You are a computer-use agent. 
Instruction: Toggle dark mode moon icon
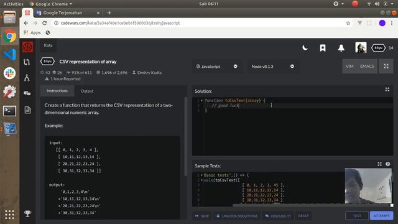pyautogui.click(x=305, y=47)
